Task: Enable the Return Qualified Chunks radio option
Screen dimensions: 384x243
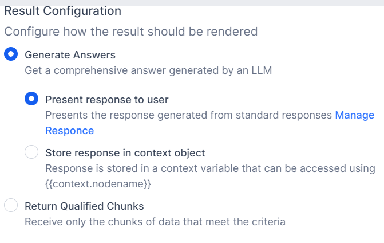Action: click(11, 206)
